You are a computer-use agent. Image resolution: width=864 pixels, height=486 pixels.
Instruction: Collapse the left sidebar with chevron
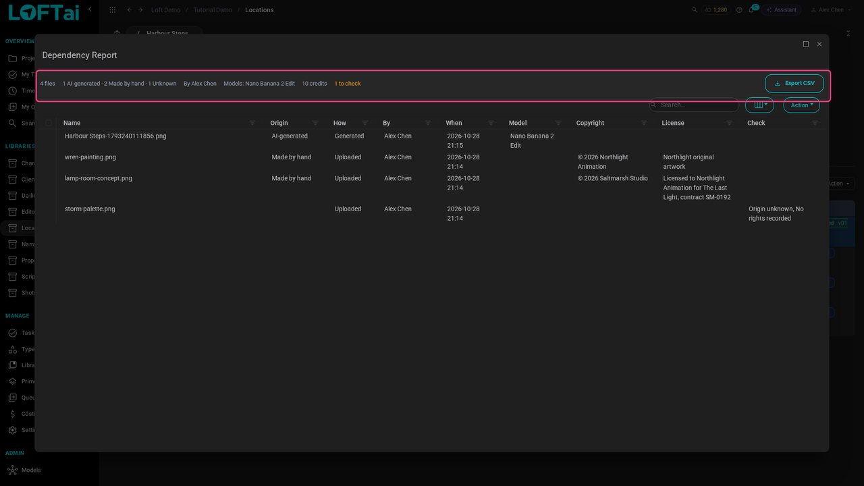[90, 9]
